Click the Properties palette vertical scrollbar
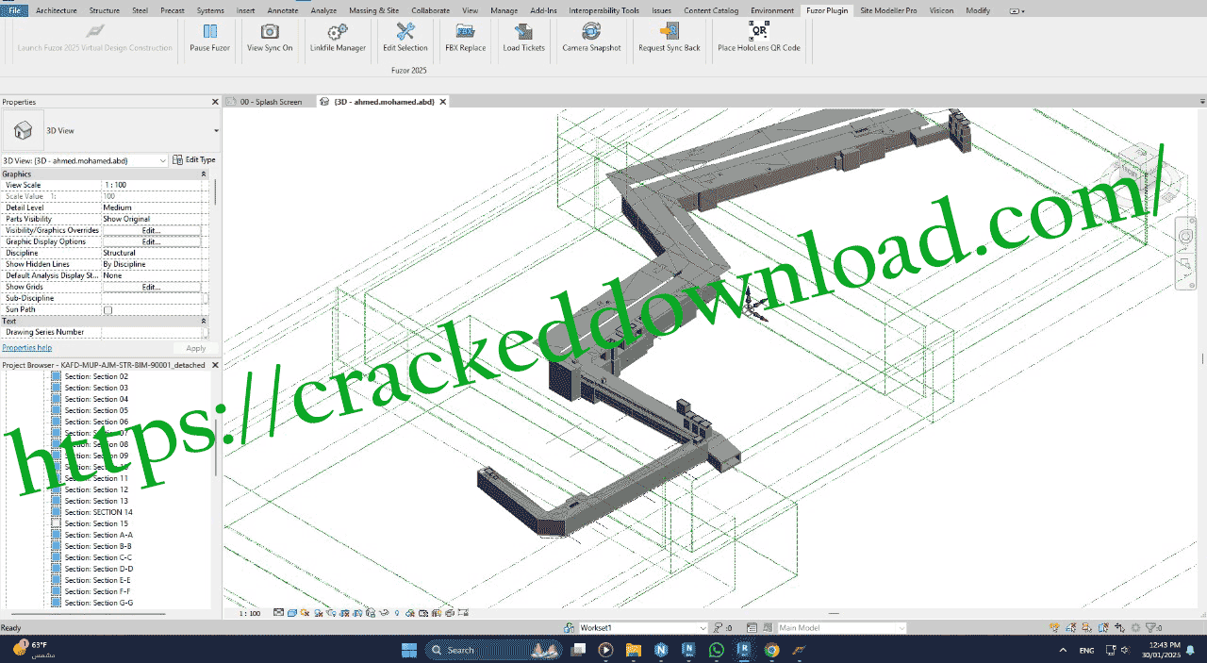Screen dimensions: 1207x663 216,193
